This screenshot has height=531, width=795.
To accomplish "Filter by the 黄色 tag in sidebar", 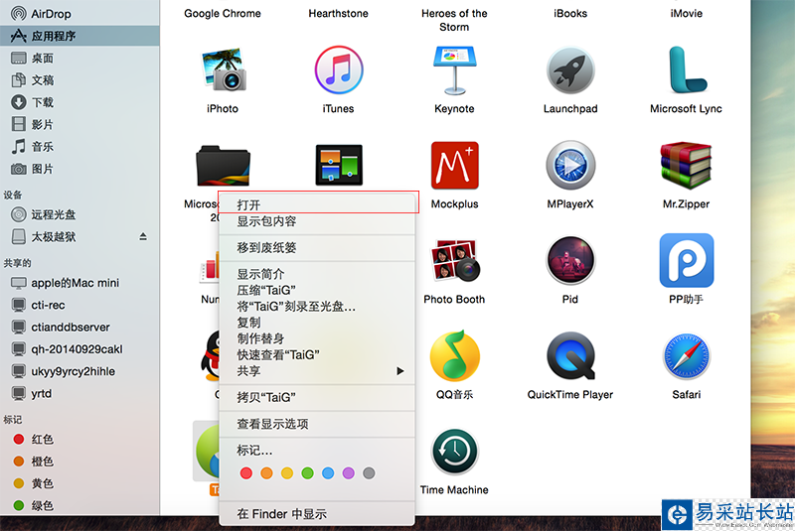I will 79,483.
